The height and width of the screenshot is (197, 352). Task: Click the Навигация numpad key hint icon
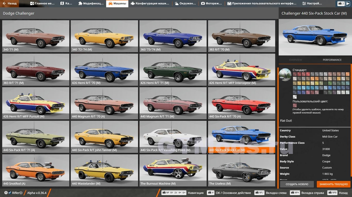click(174, 193)
